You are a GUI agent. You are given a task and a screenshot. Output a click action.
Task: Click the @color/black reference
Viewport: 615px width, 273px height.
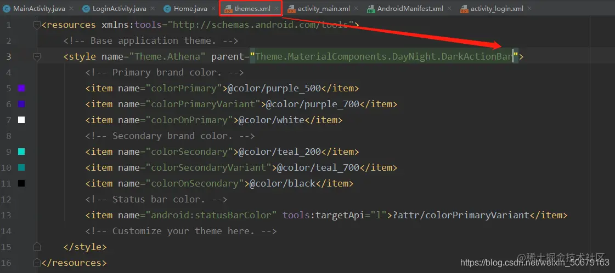point(283,183)
